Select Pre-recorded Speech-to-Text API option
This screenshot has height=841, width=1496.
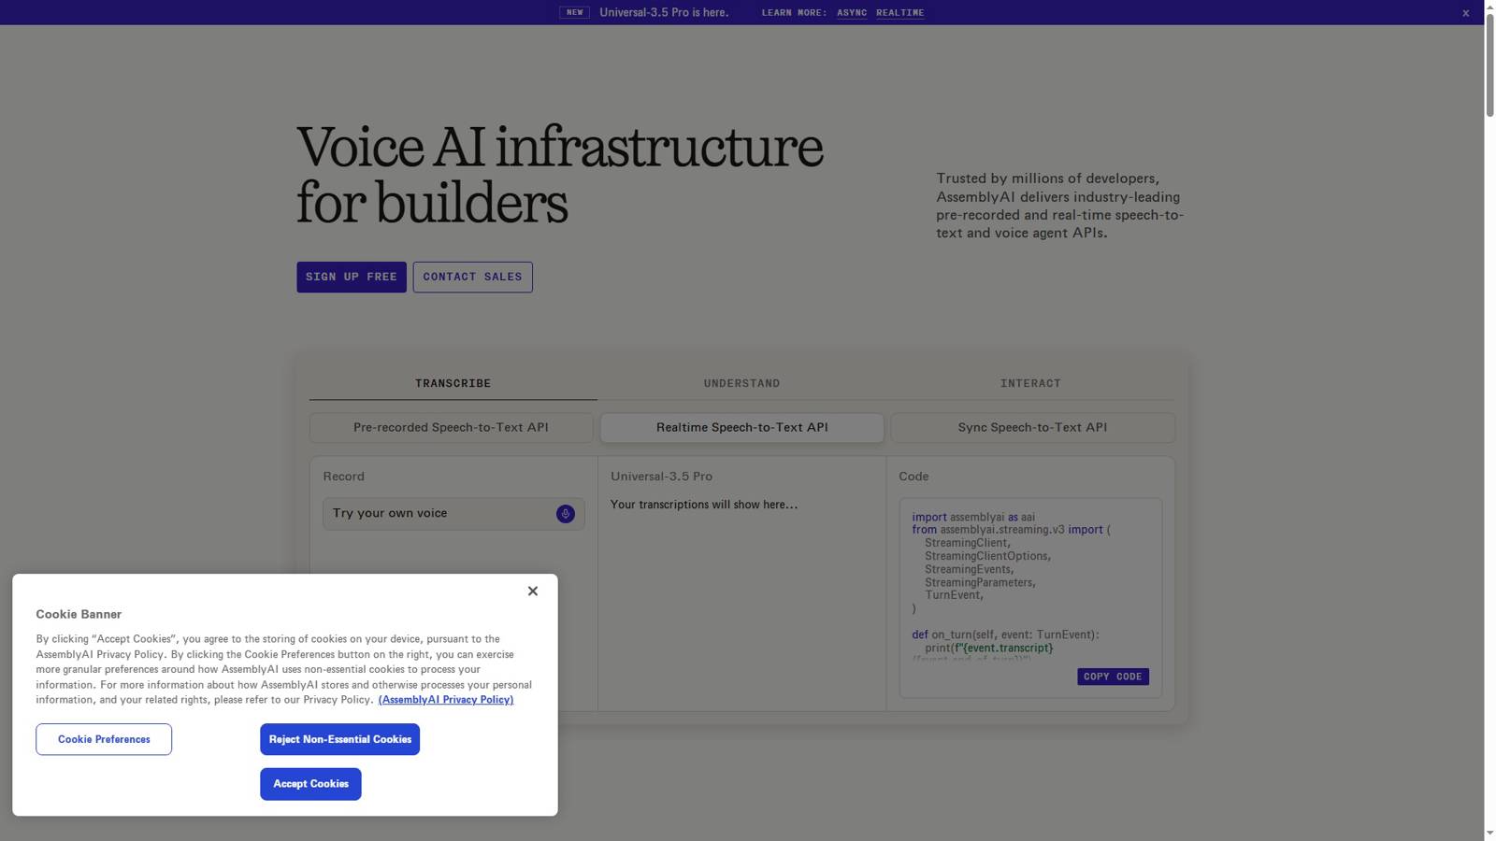tap(452, 428)
